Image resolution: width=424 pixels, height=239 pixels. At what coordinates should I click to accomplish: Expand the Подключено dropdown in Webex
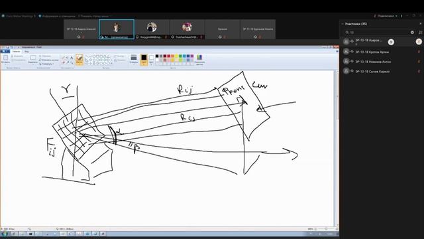(396, 16)
